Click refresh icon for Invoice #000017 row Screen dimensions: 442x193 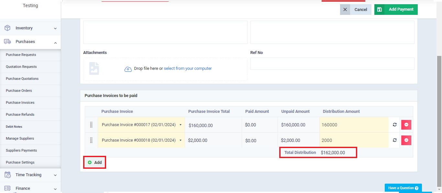tap(394, 125)
